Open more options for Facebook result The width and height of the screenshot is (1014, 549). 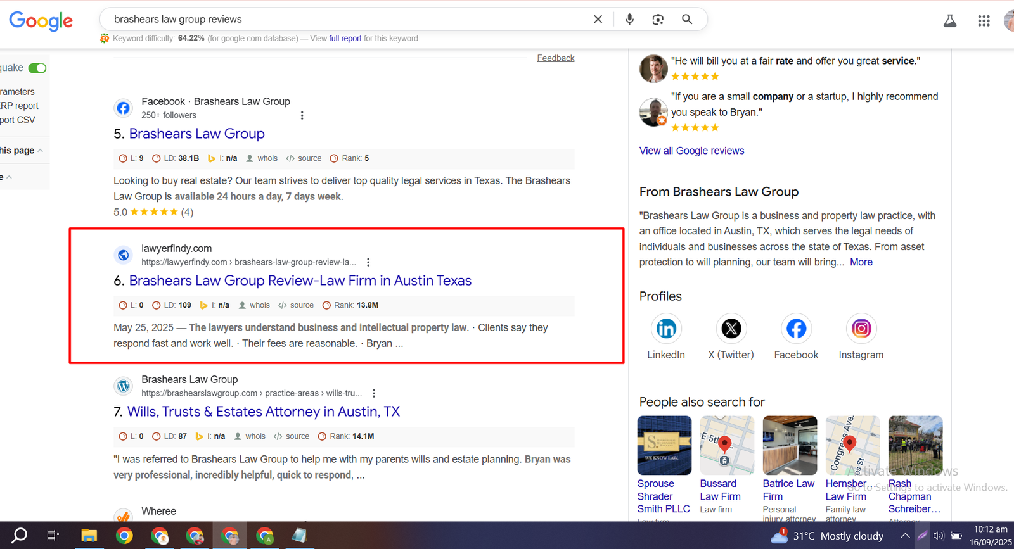click(302, 115)
